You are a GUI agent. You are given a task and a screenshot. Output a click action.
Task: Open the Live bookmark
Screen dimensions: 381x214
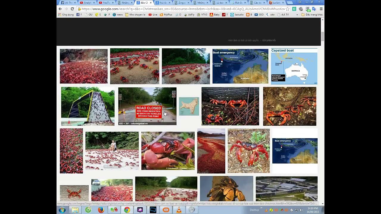[x=153, y=15]
